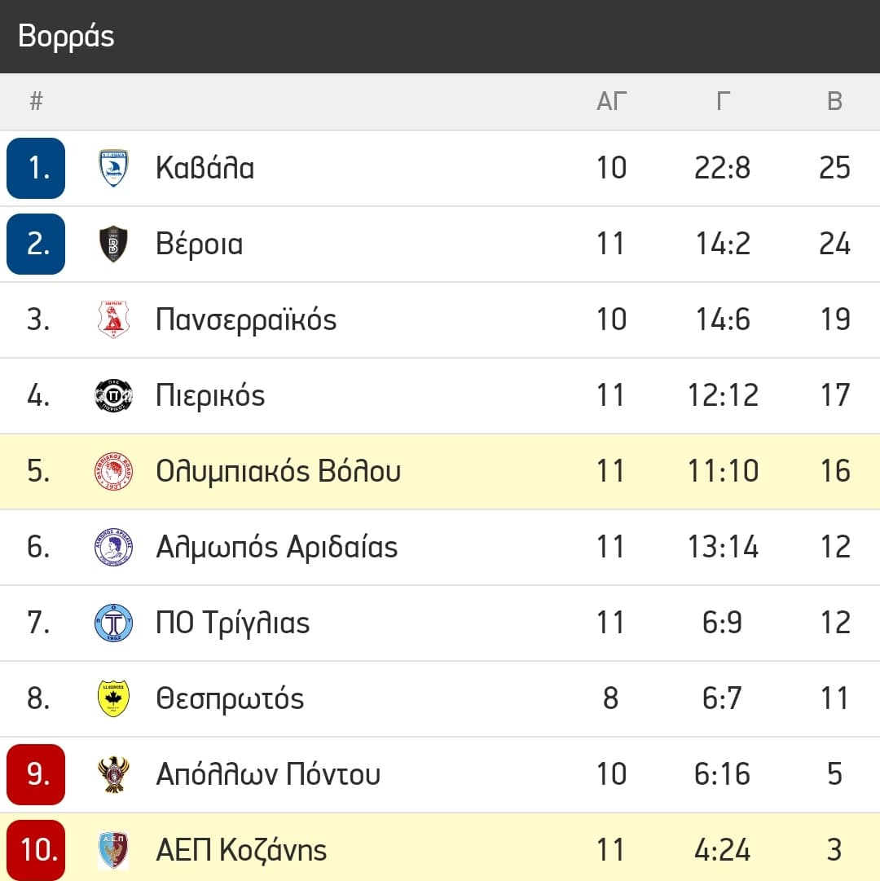This screenshot has height=881, width=880.
Task: Click the Thesprotos yellow shield crest
Action: (x=113, y=698)
